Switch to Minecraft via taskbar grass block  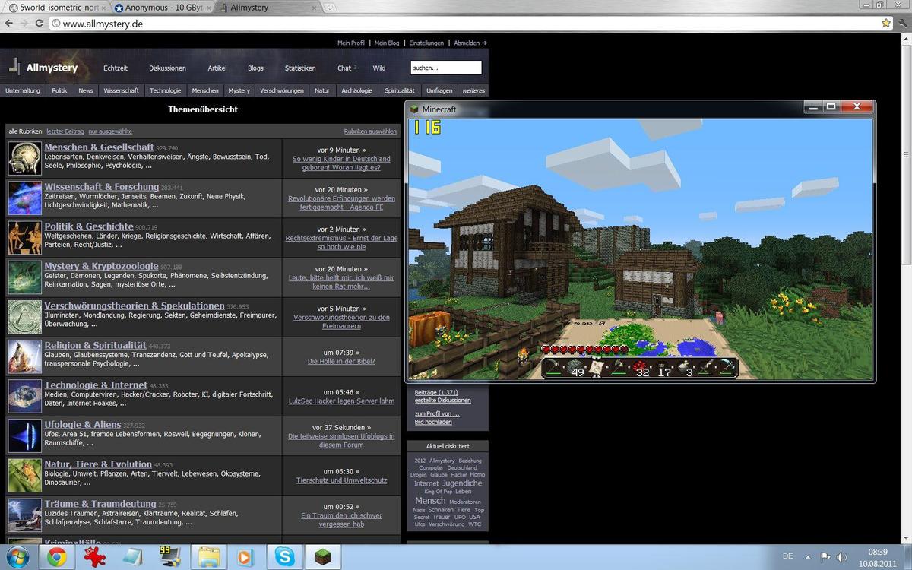coord(323,557)
